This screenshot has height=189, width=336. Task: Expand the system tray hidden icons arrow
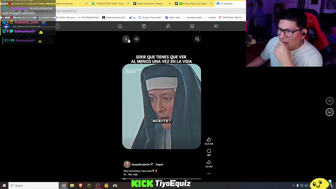pos(293,186)
